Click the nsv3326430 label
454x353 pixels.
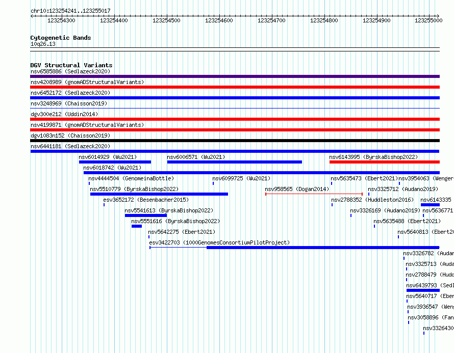[x=438, y=328]
